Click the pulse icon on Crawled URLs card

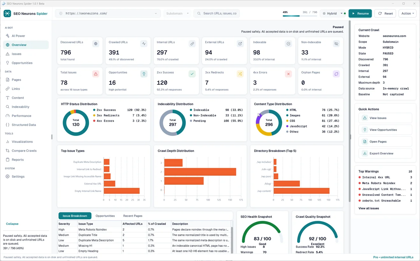(144, 44)
